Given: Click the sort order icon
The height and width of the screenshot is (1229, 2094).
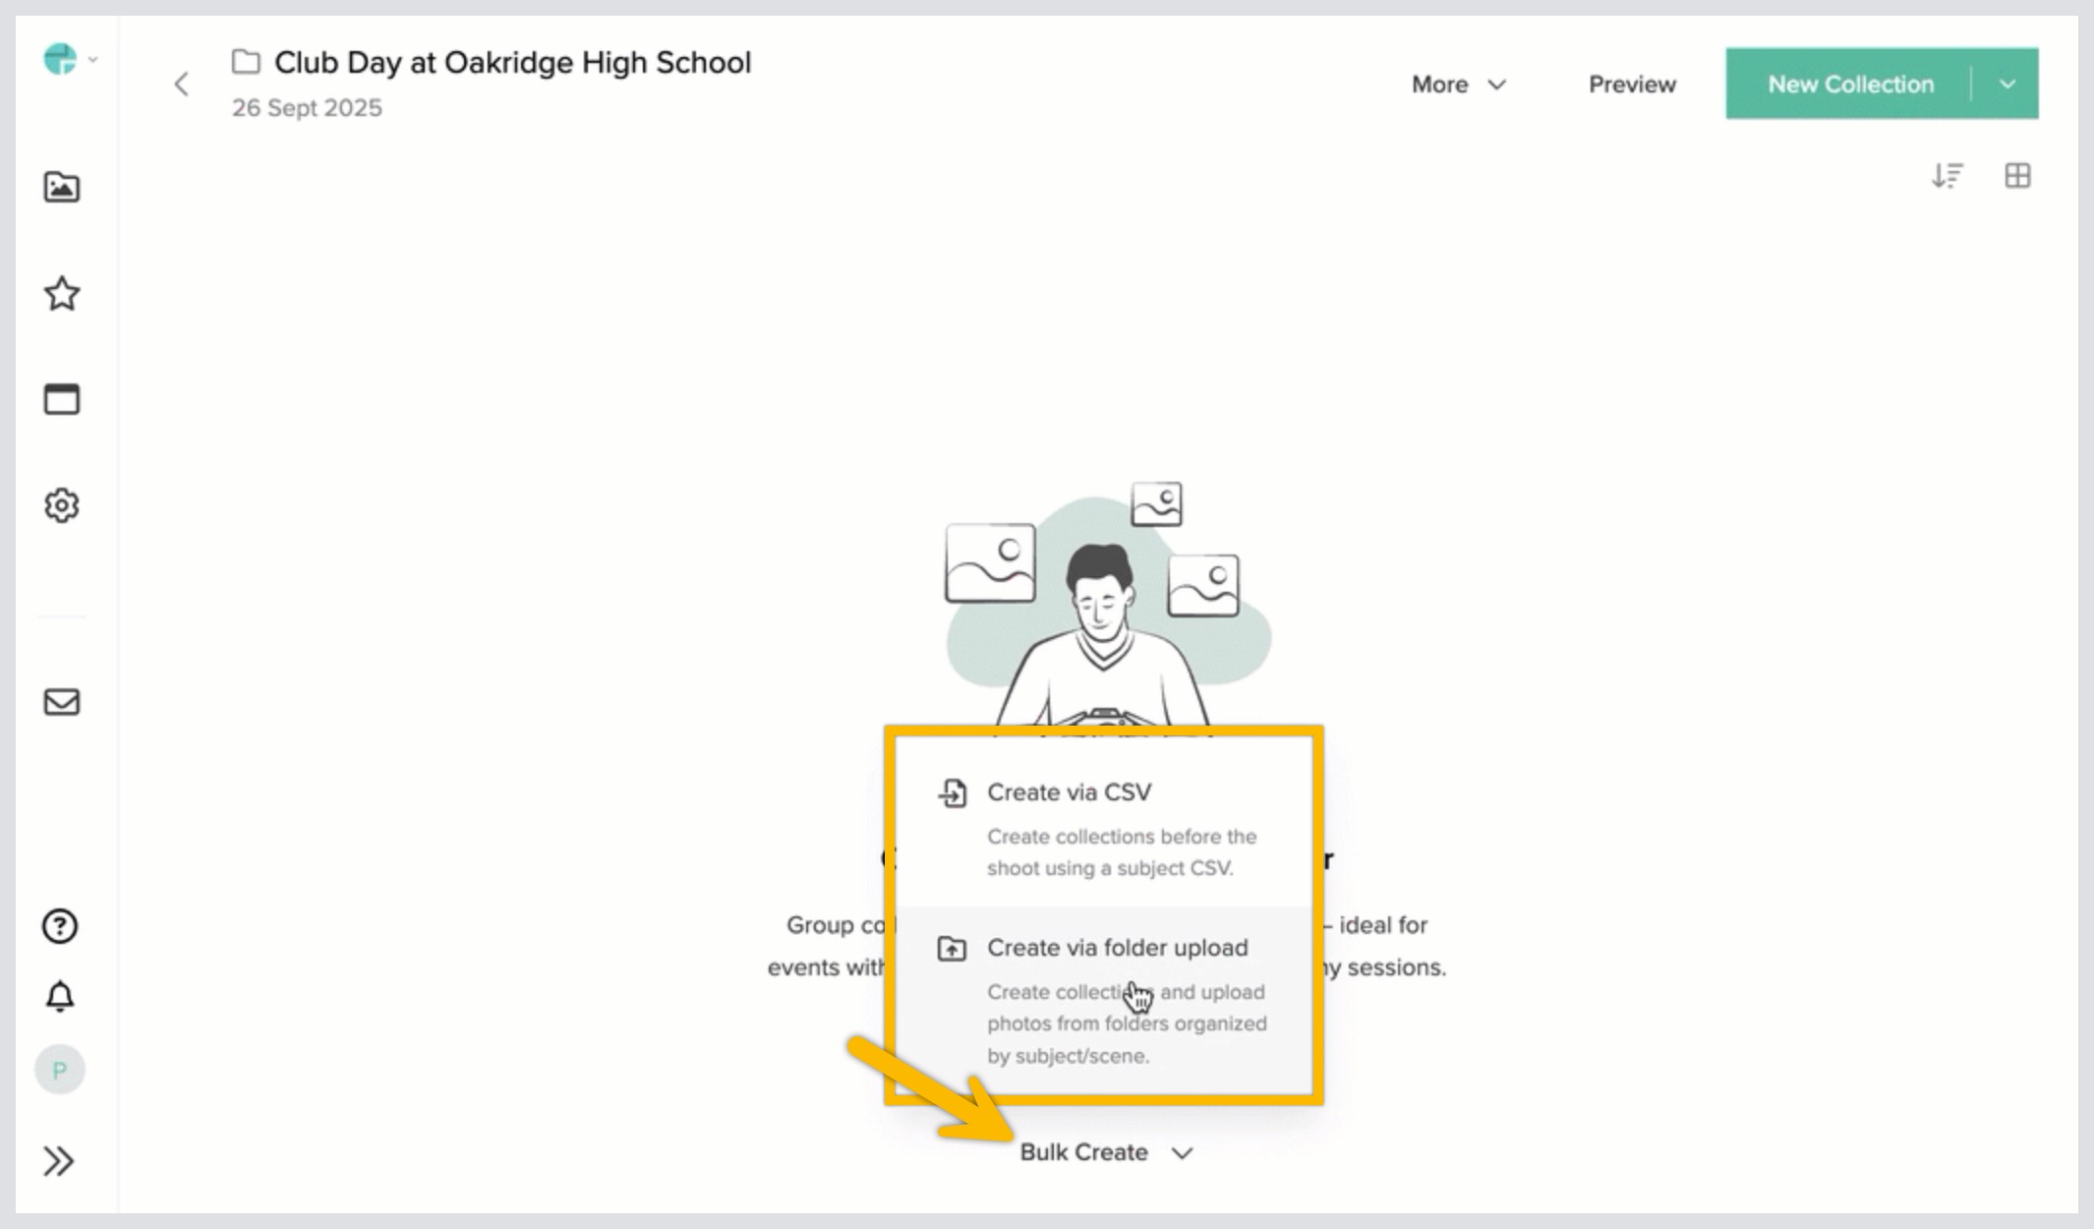Looking at the screenshot, I should pyautogui.click(x=1947, y=176).
